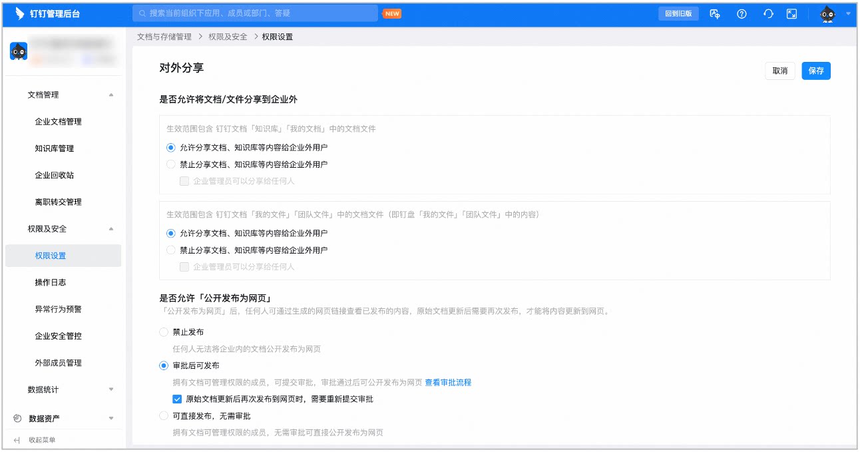Open the help question mark icon
This screenshot has height=452, width=860.
tap(742, 13)
